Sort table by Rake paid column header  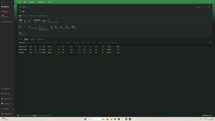click(107, 43)
